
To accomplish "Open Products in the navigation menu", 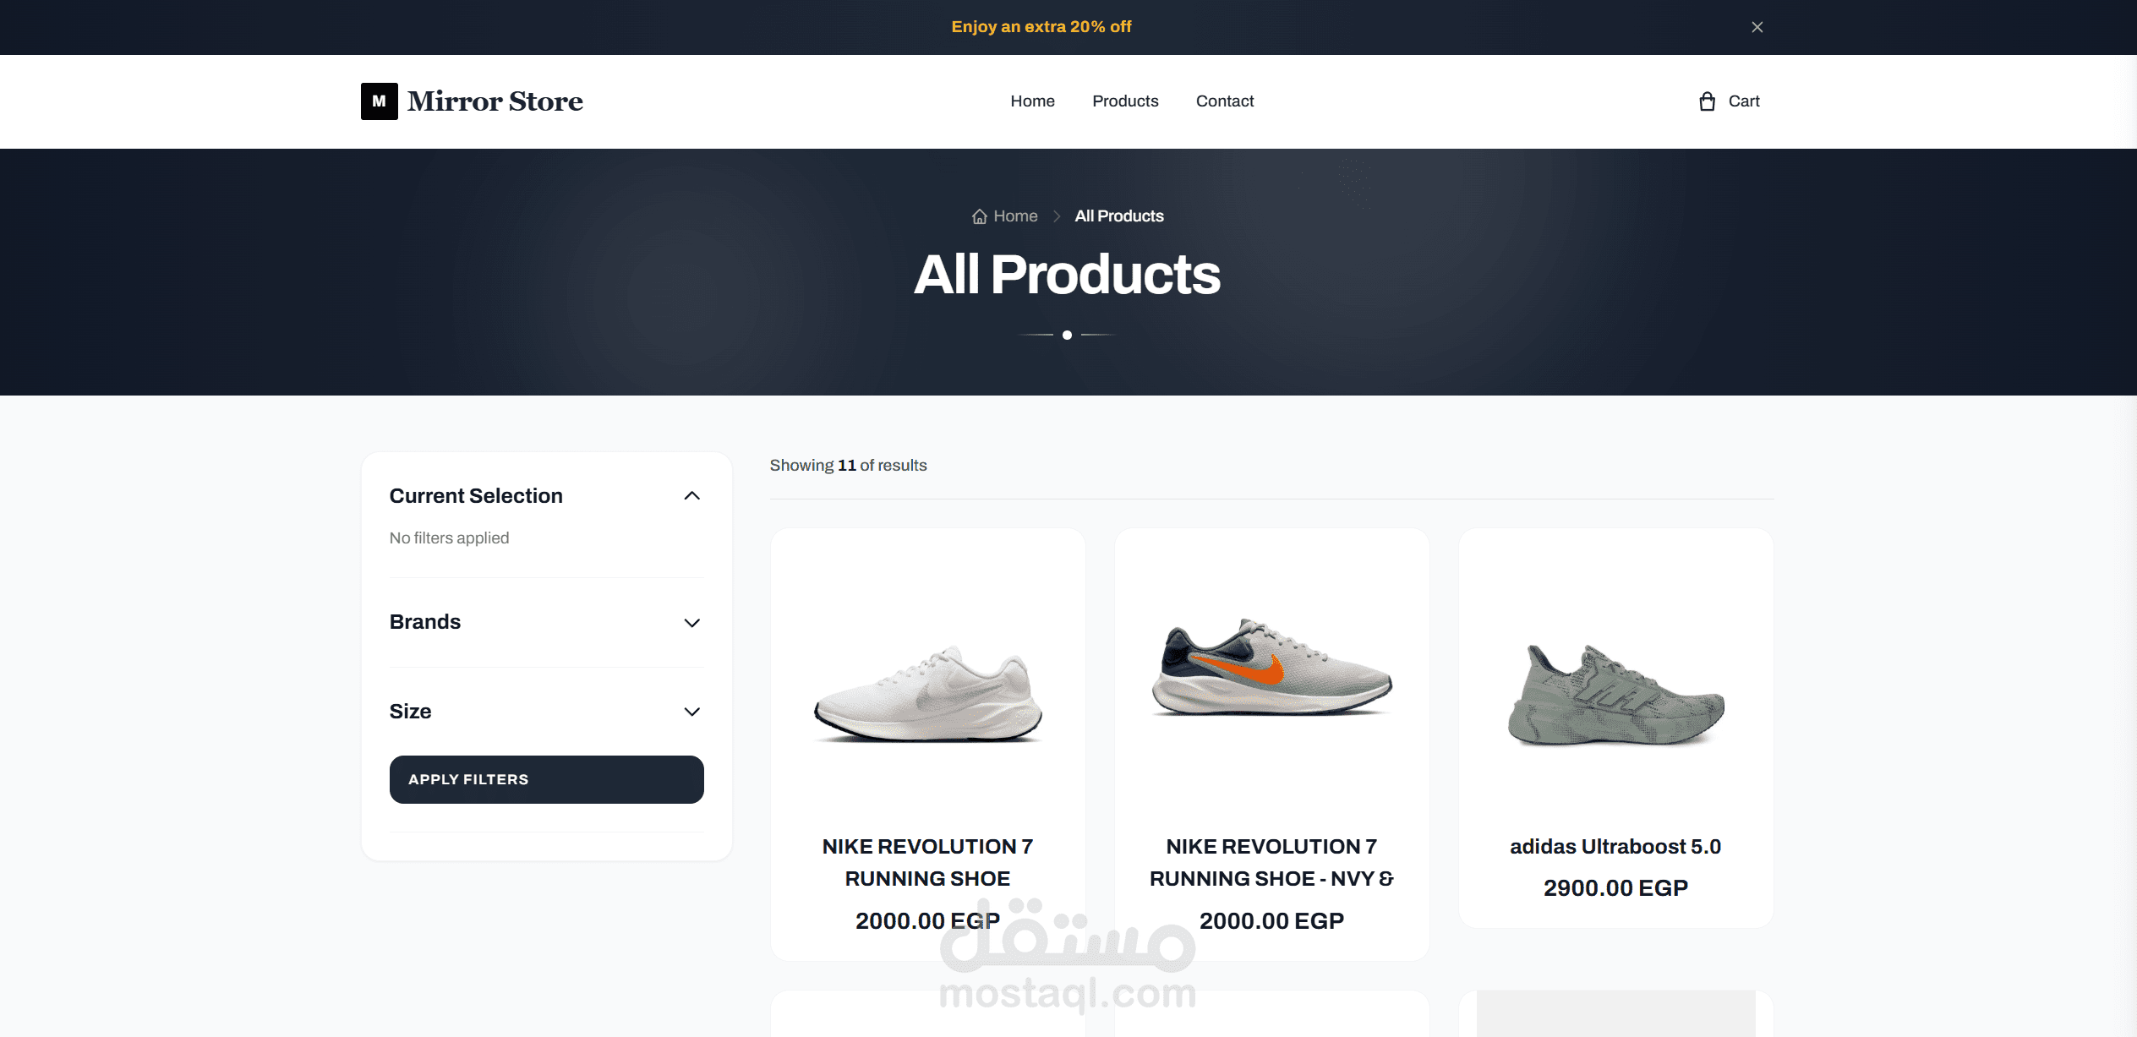I will click(x=1125, y=101).
